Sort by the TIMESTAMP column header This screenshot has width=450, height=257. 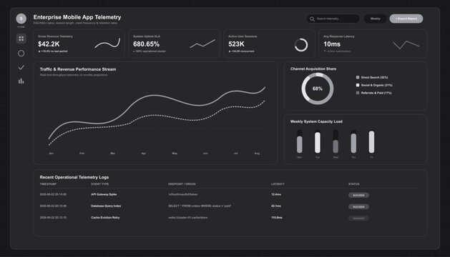48,184
